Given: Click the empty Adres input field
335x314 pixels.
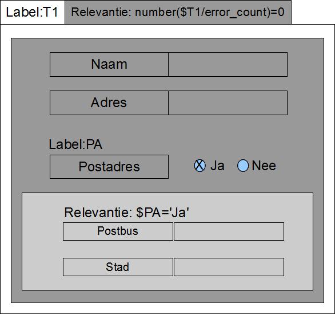Looking at the screenshot, I should click(x=228, y=103).
